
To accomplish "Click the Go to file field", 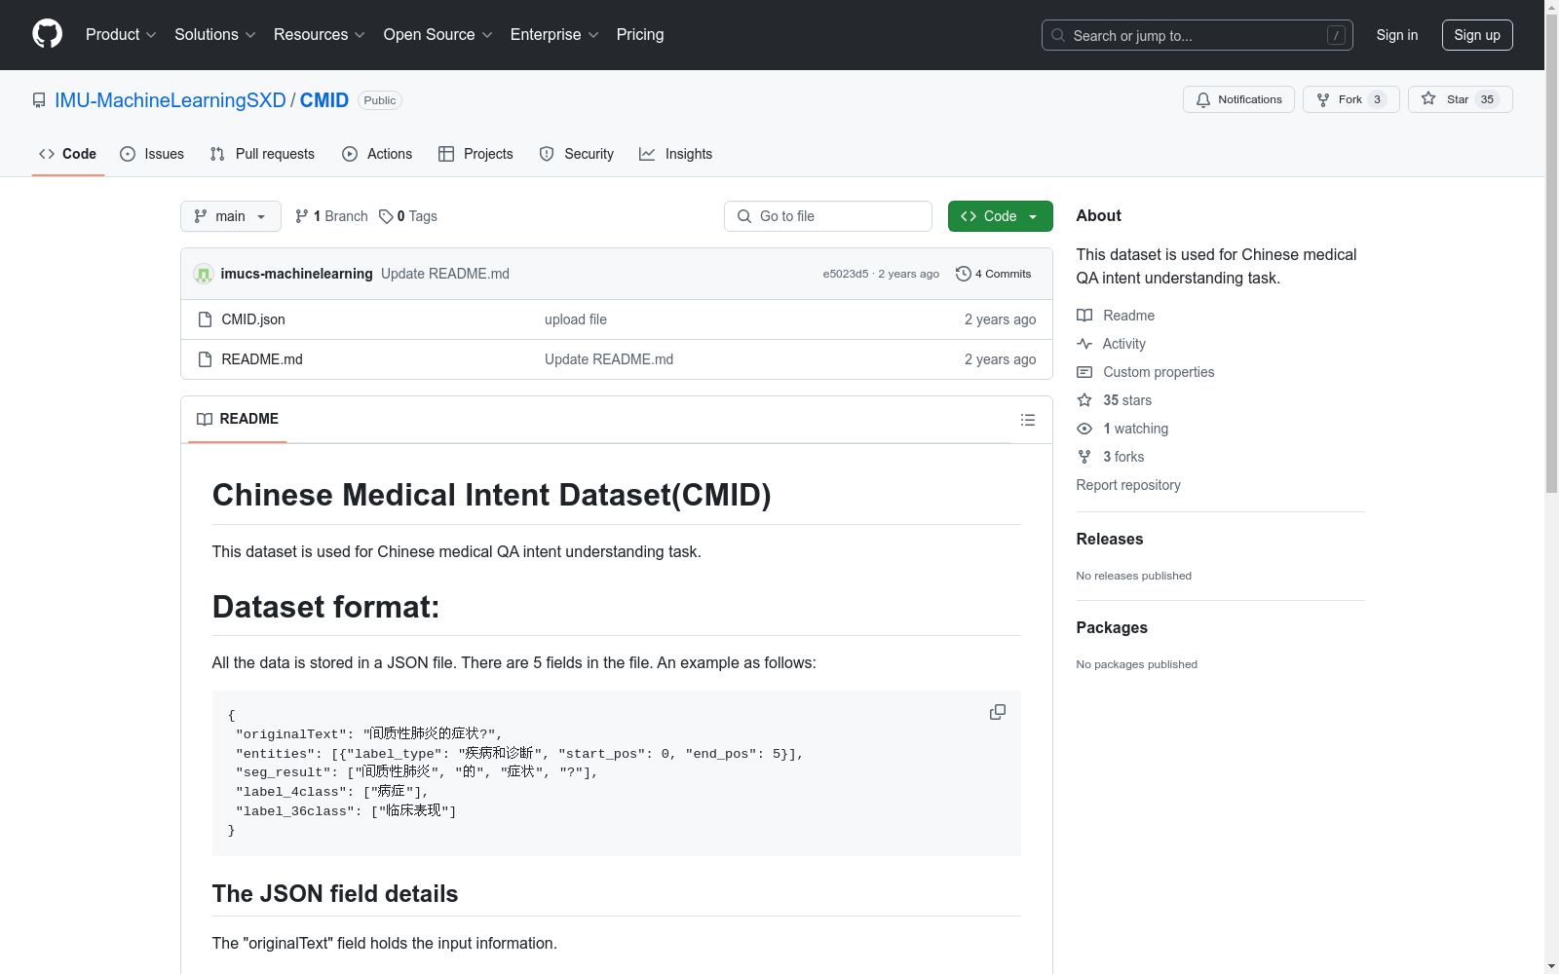I will (828, 216).
